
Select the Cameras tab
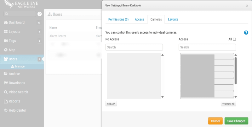click(x=156, y=19)
